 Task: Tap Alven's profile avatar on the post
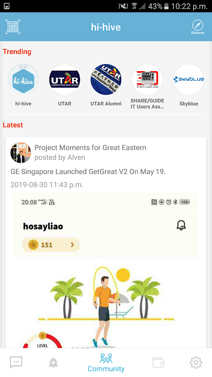click(21, 152)
